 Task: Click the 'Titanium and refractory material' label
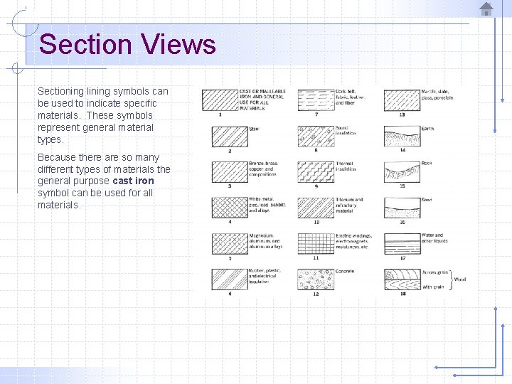pos(349,205)
